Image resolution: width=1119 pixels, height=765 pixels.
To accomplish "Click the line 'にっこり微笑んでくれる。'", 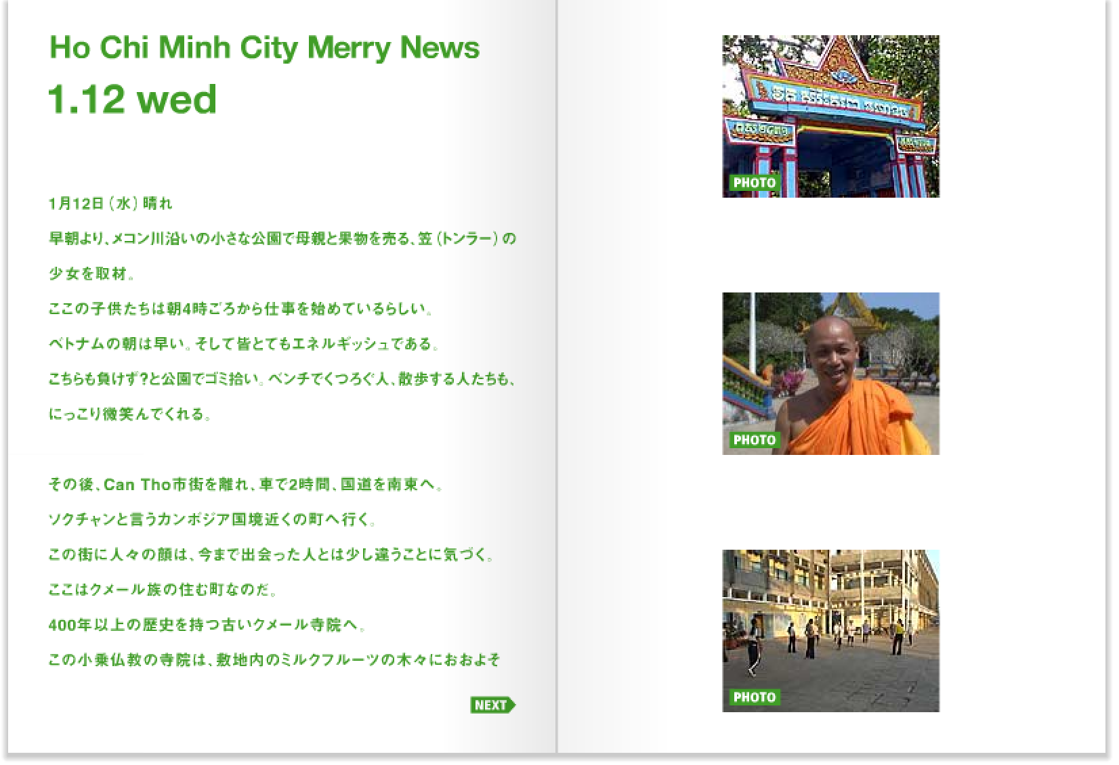I will 131,414.
